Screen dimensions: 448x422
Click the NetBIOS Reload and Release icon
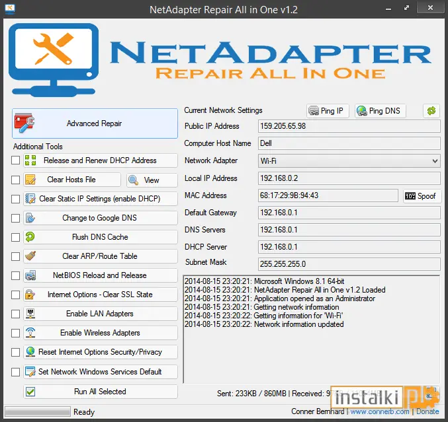click(30, 275)
